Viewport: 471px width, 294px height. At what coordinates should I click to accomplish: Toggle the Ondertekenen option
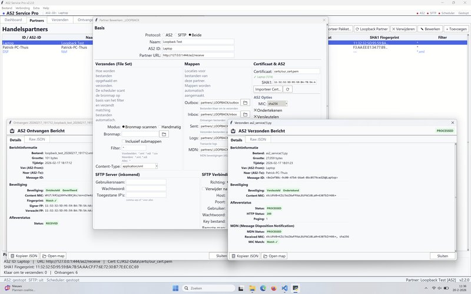256,110
